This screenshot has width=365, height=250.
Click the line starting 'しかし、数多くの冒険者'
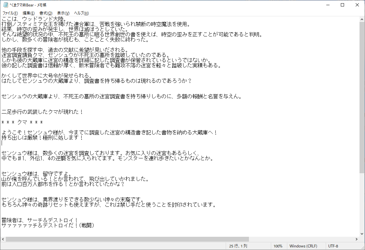click(x=75, y=39)
